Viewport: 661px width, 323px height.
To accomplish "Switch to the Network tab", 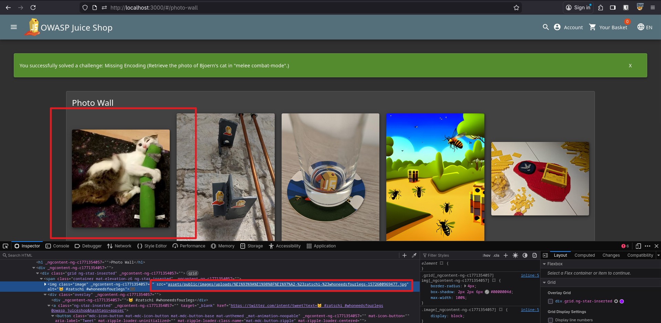I will pos(119,246).
